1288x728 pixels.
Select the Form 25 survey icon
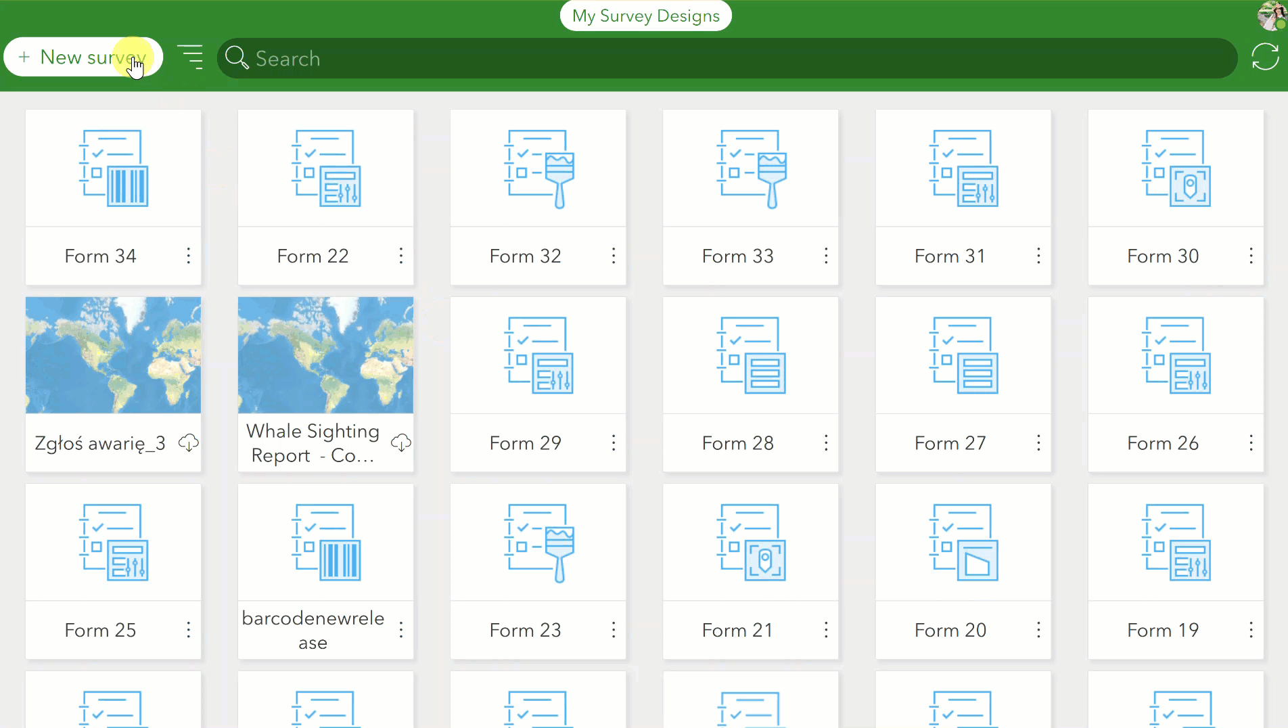114,543
